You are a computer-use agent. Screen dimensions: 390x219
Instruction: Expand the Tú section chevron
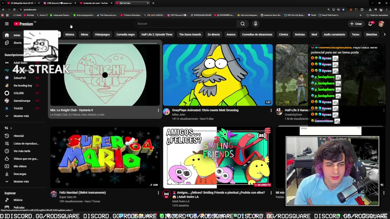pos(11,128)
